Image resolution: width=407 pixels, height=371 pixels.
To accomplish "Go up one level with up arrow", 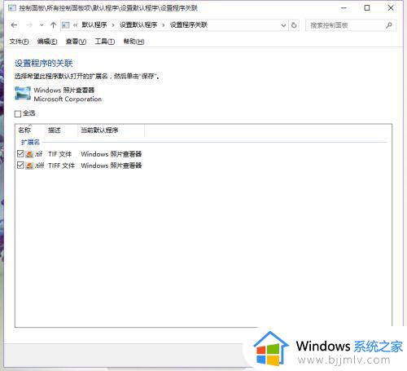I will pos(54,25).
